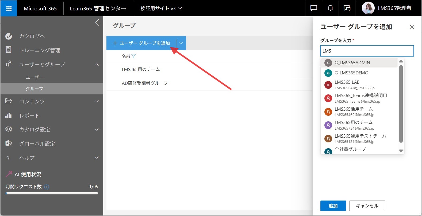Image resolution: width=422 pixels, height=216 pixels.
Task: Click the LMS365用のチーム row in group list
Action: pyautogui.click(x=209, y=70)
